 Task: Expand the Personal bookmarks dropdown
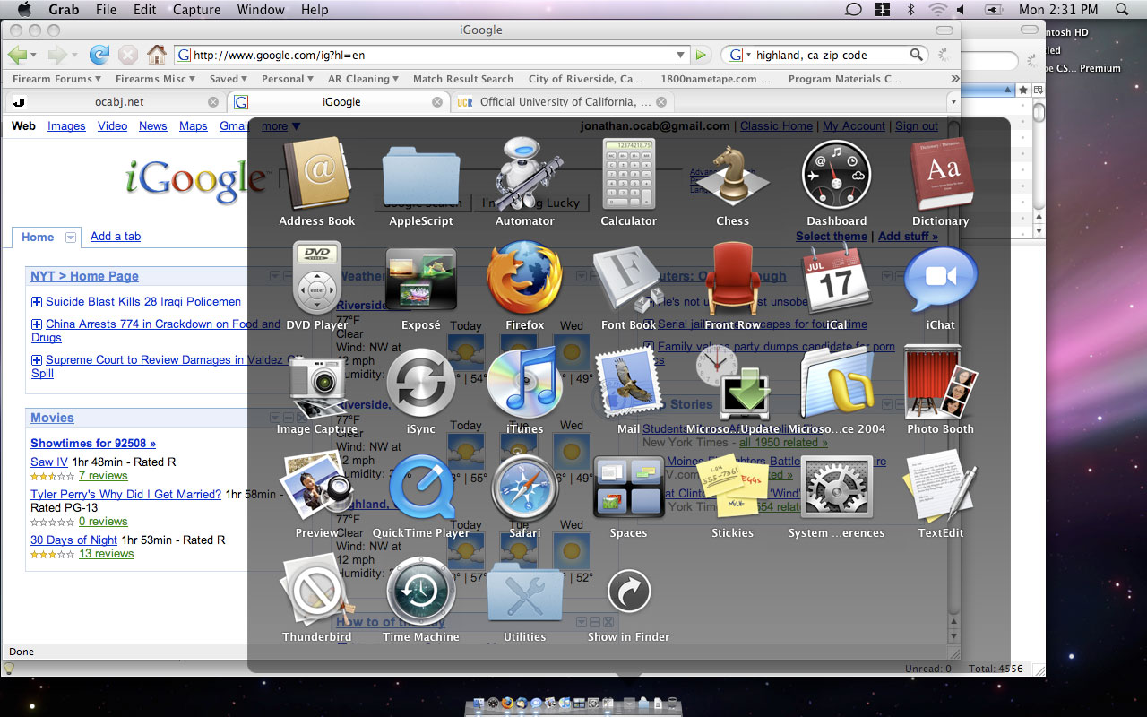pos(287,79)
